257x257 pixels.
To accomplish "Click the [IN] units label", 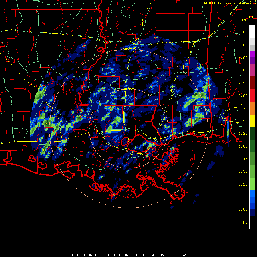I will point(244,20).
